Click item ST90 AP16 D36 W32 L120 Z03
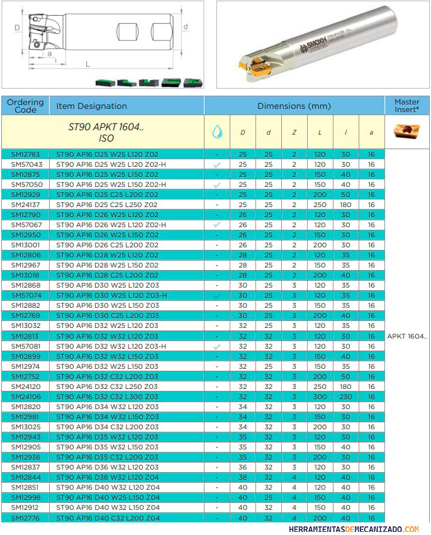The width and height of the screenshot is (431, 535). point(108,467)
